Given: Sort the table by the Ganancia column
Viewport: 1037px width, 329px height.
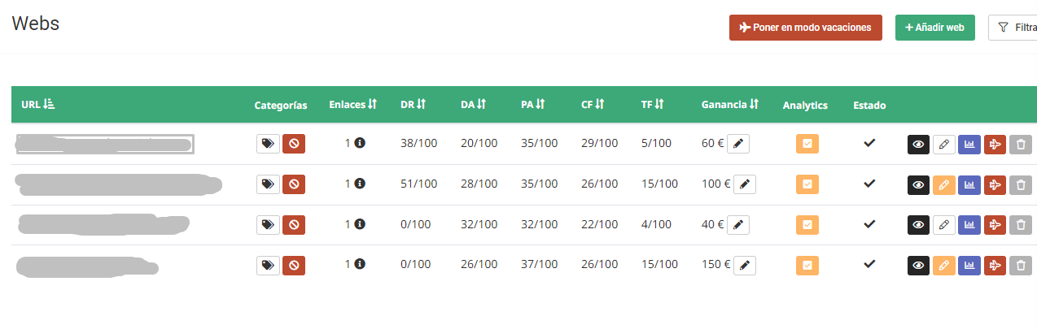Looking at the screenshot, I should pos(729,105).
